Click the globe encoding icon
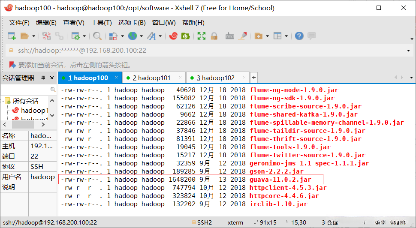 coord(133,36)
